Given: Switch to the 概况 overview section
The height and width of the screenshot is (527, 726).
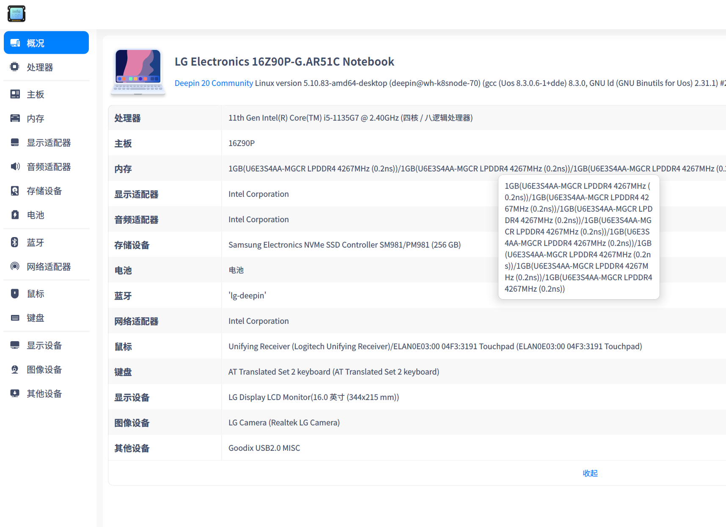Looking at the screenshot, I should coord(36,42).
